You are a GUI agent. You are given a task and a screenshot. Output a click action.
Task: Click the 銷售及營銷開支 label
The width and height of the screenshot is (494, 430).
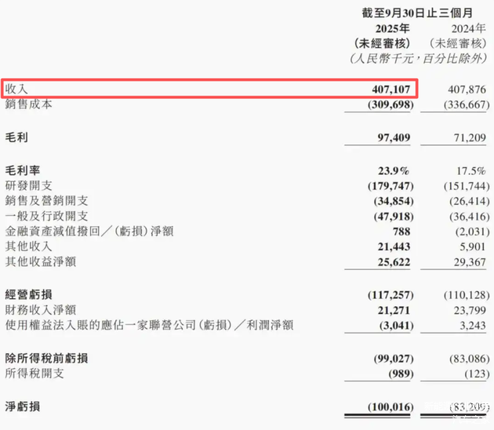click(46, 201)
